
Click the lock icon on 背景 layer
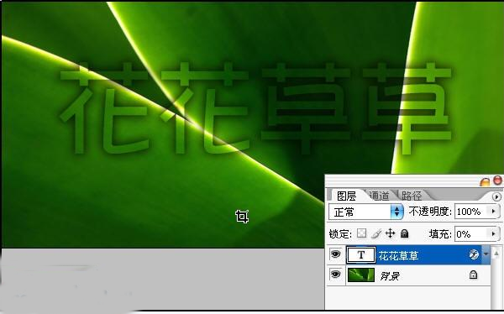coord(473,275)
